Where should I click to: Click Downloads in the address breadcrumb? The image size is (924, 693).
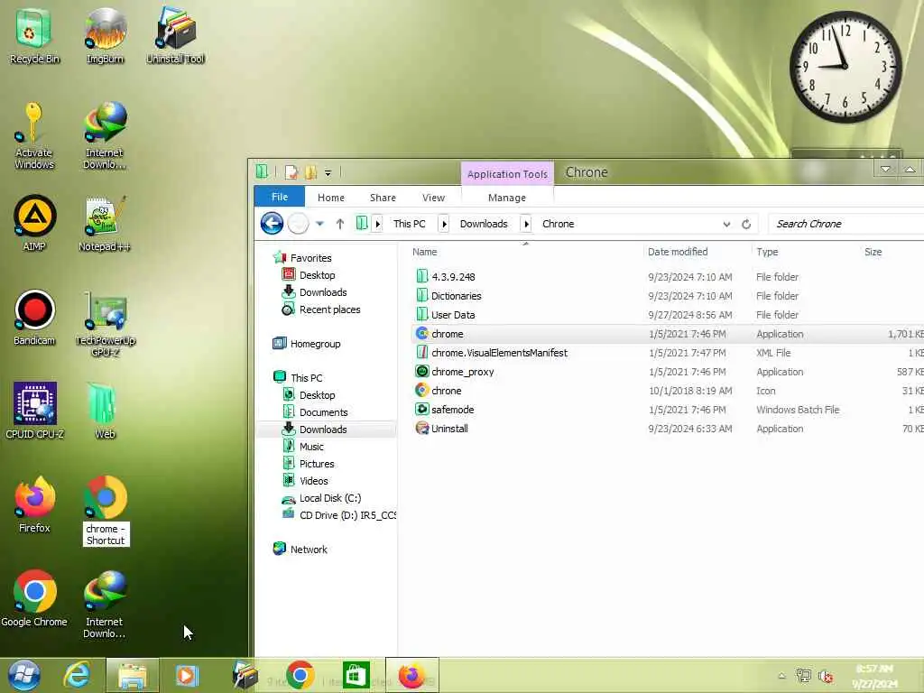(x=484, y=224)
